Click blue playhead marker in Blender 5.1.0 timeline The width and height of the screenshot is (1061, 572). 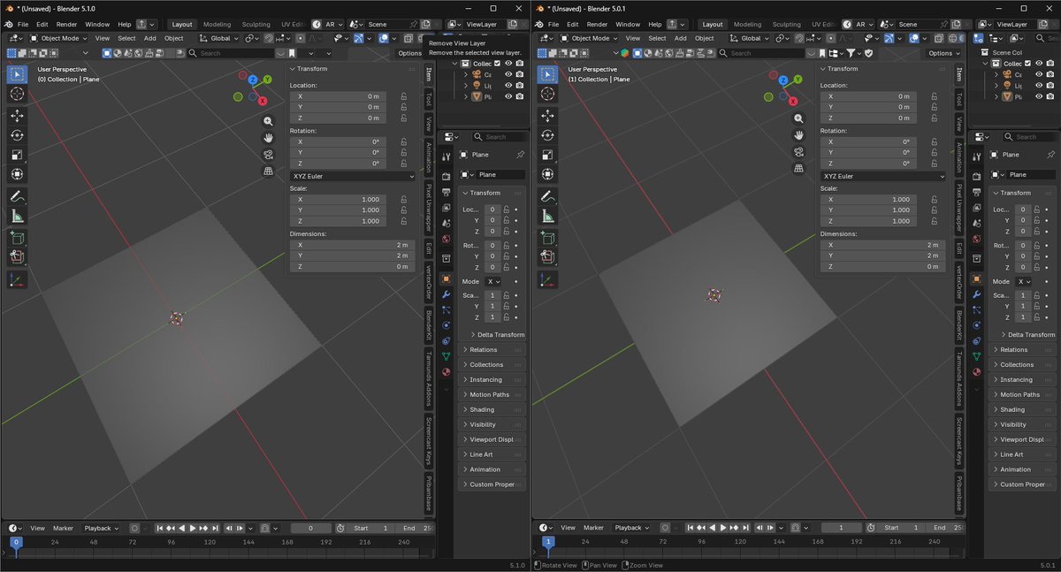(16, 542)
